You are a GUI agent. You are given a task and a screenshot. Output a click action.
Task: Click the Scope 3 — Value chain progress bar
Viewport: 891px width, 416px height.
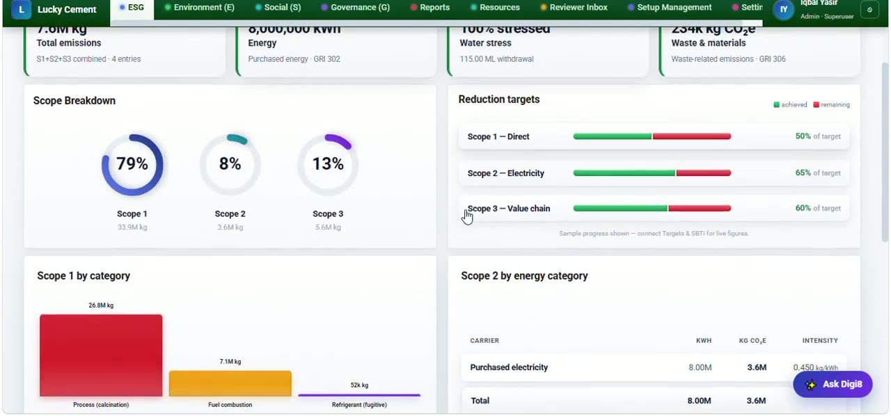[x=652, y=208]
